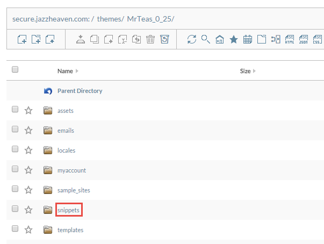The height and width of the screenshot is (244, 324).
Task: Favorite the emails folder with its star
Action: (28, 130)
